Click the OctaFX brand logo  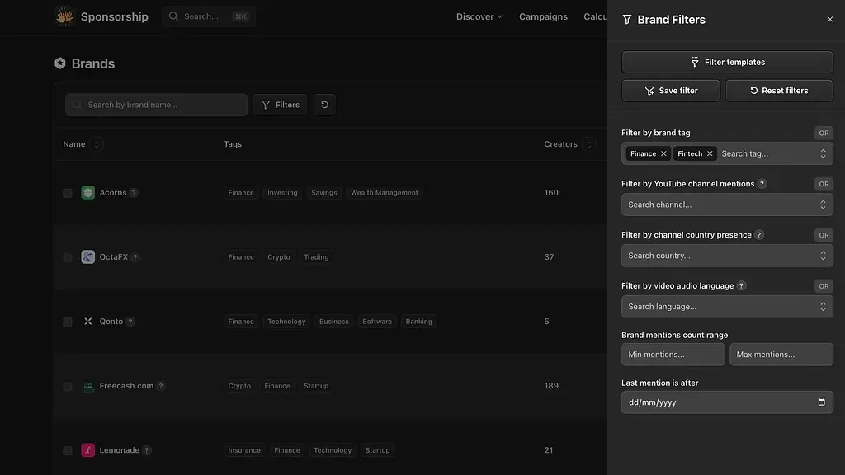click(87, 257)
